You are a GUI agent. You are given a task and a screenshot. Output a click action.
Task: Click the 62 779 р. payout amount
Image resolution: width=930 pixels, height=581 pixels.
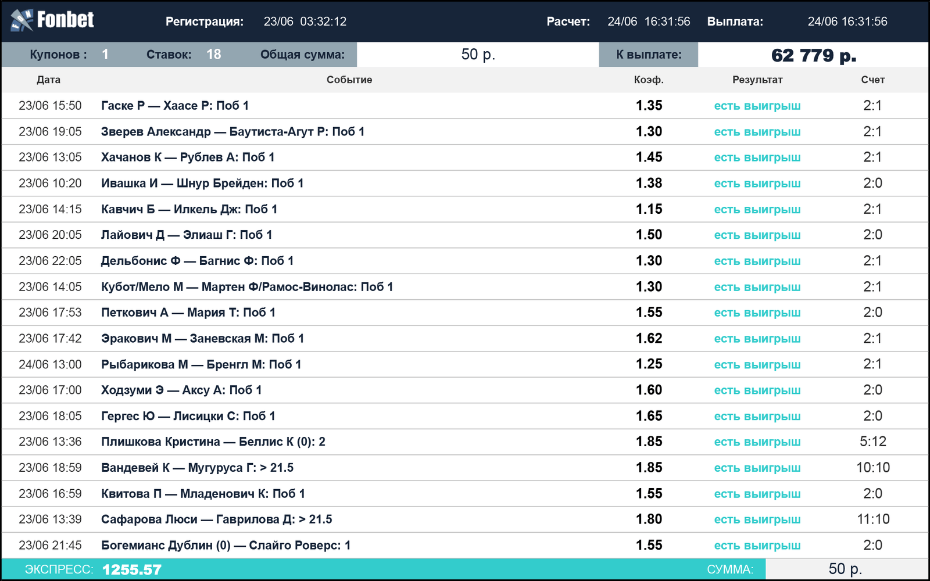pos(813,55)
